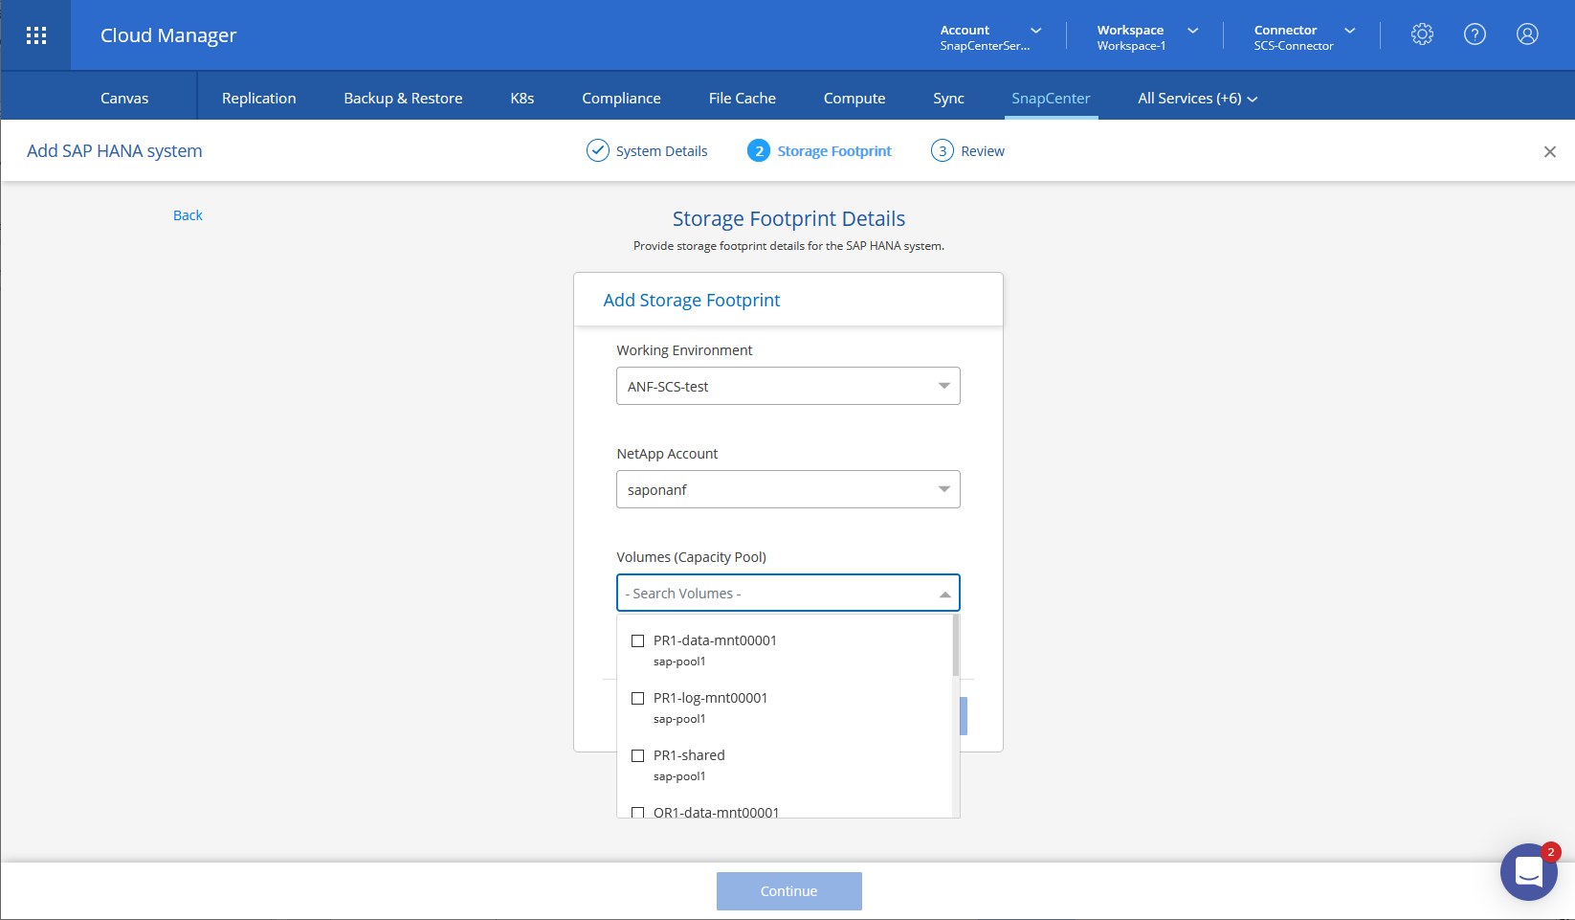Open the user profile icon
Image resolution: width=1575 pixels, height=920 pixels.
coord(1527,34)
